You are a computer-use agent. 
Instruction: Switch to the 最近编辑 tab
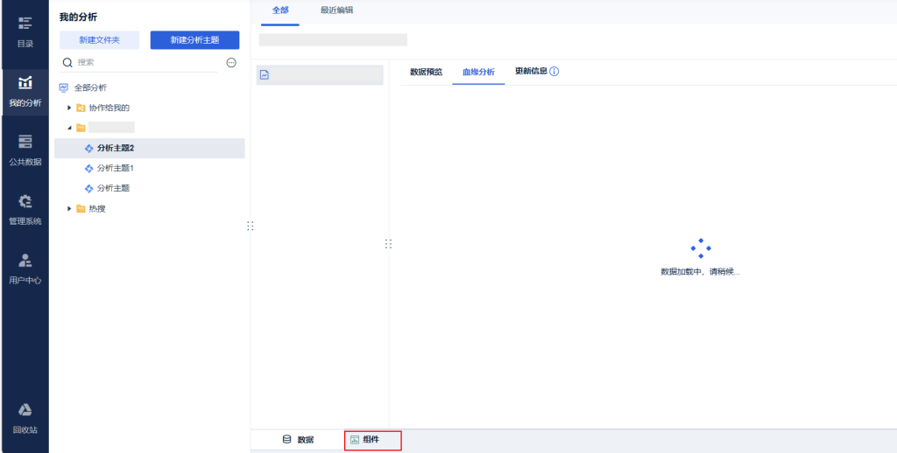(x=336, y=10)
